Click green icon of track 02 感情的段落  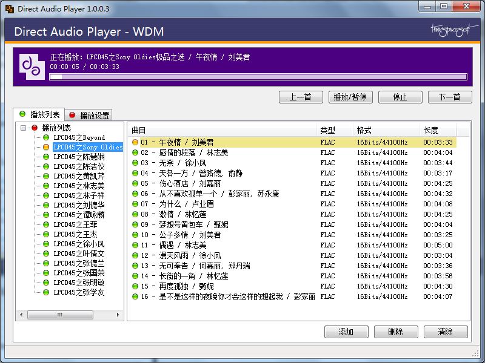(135, 152)
